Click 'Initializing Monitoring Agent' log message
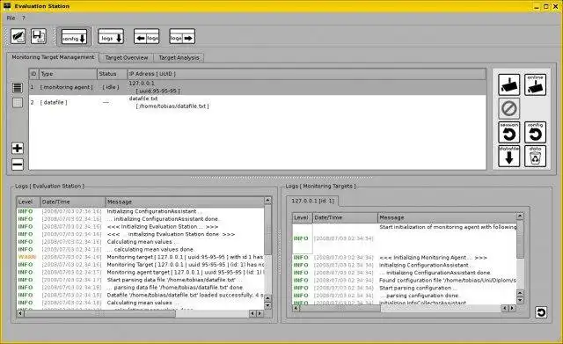 click(433, 258)
